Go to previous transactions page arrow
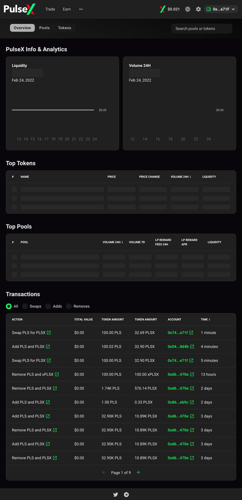The image size is (242, 500). tap(104, 472)
